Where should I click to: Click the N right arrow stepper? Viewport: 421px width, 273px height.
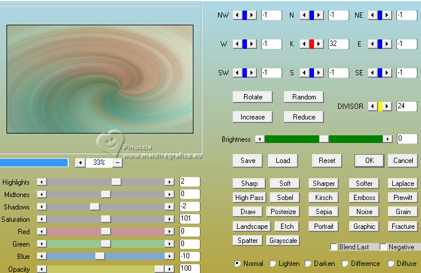click(x=319, y=15)
